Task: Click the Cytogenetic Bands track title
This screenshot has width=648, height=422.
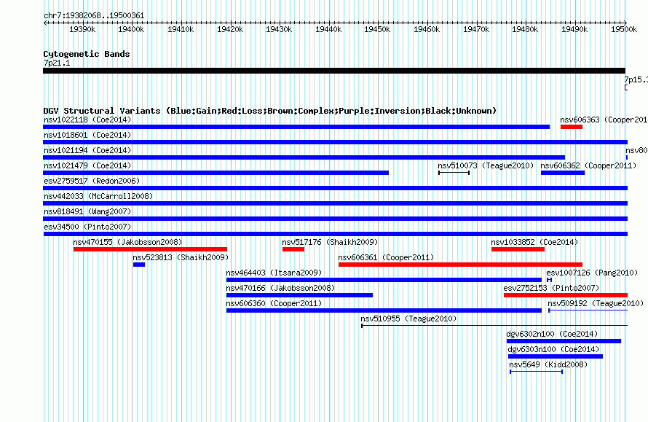Action: click(87, 54)
